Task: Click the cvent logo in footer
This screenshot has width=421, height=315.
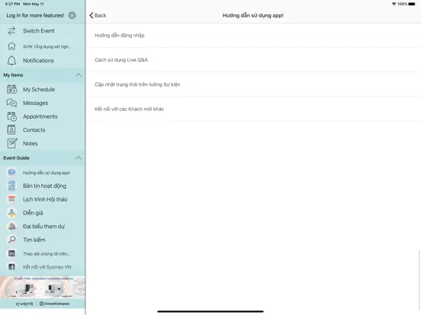Action: coord(24,304)
